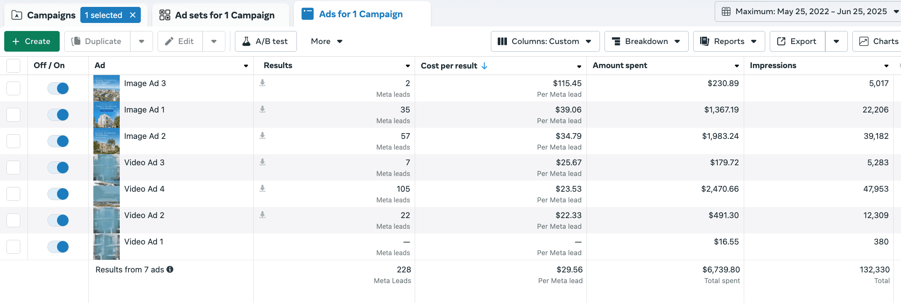The image size is (901, 303).
Task: Click the download icon for Image Ad 3 results
Action: tap(262, 83)
